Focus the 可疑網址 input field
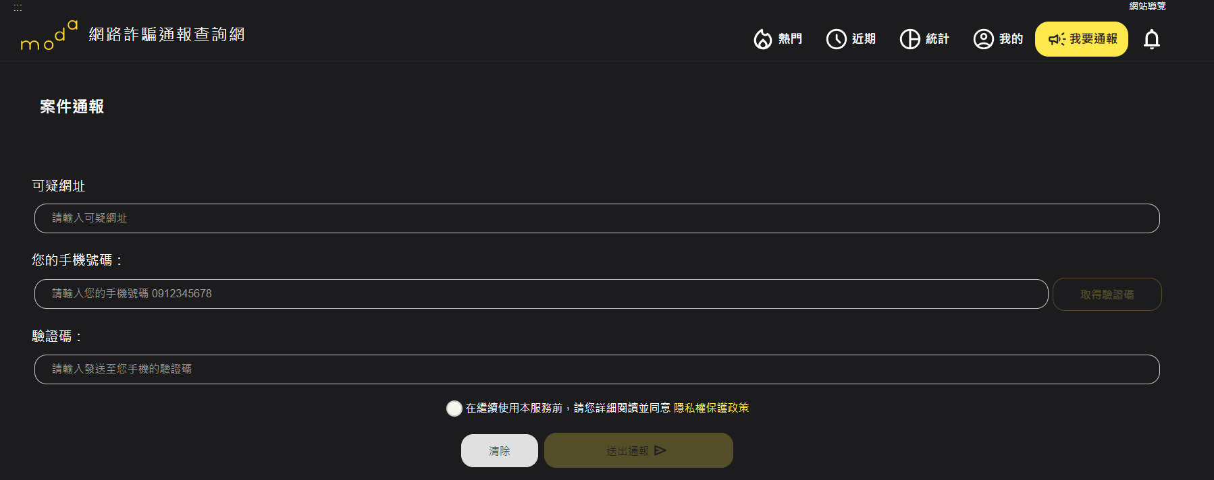This screenshot has width=1214, height=480. point(597,218)
